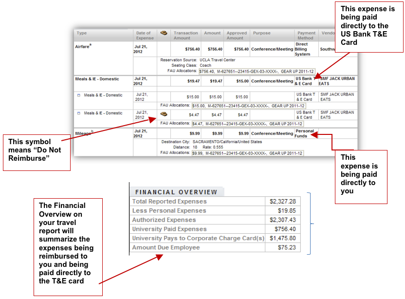Click the FAU Allocations field starting with $15.00

point(249,106)
